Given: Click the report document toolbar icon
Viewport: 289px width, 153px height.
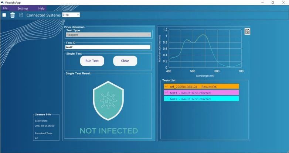Looking at the screenshot, I should (21, 15).
